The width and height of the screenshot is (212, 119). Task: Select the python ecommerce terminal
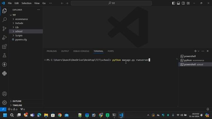(195, 60)
